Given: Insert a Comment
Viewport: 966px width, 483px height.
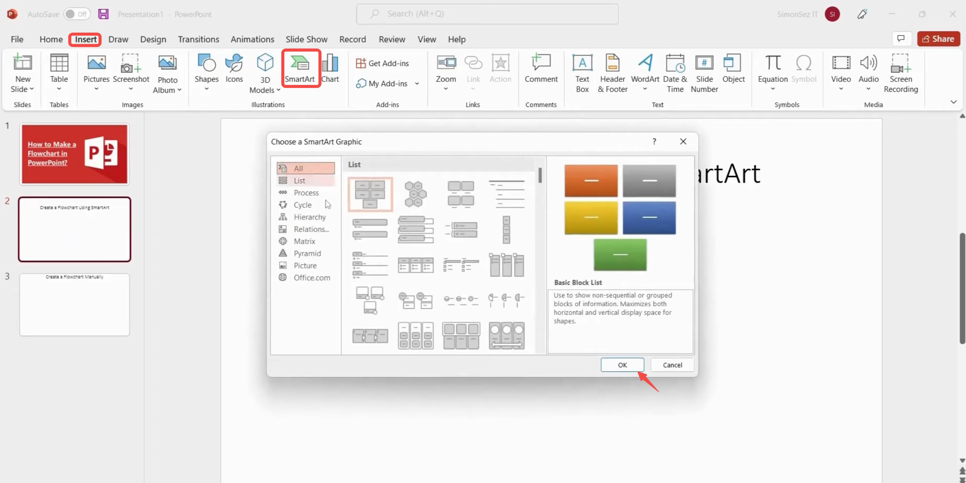Looking at the screenshot, I should pyautogui.click(x=541, y=68).
